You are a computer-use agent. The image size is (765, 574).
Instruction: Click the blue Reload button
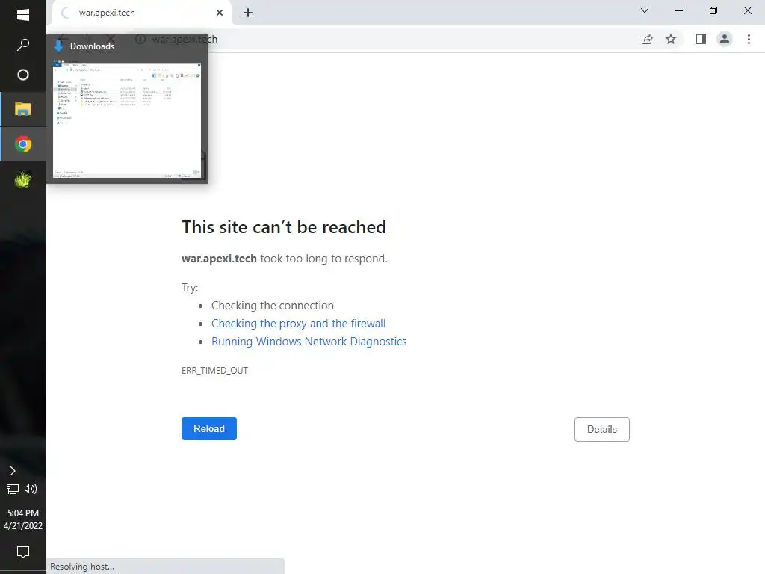pyautogui.click(x=209, y=428)
